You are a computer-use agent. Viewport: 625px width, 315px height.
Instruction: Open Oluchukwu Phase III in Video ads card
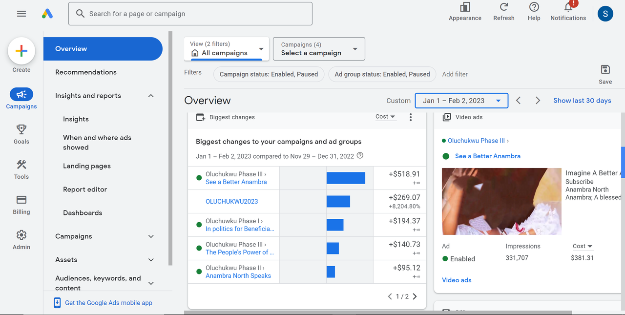[x=477, y=141]
